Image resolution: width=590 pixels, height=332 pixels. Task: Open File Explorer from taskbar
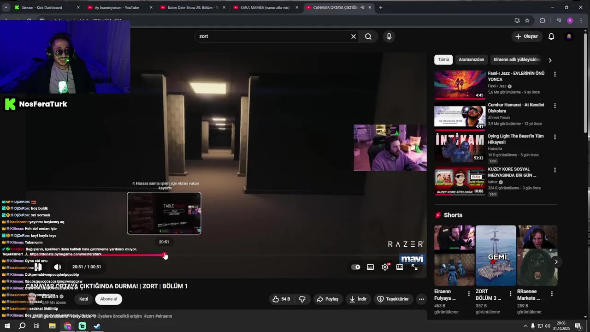52,326
